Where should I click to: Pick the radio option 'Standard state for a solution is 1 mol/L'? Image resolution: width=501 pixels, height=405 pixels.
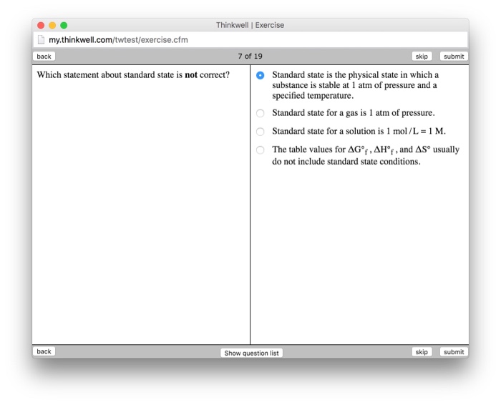click(260, 132)
